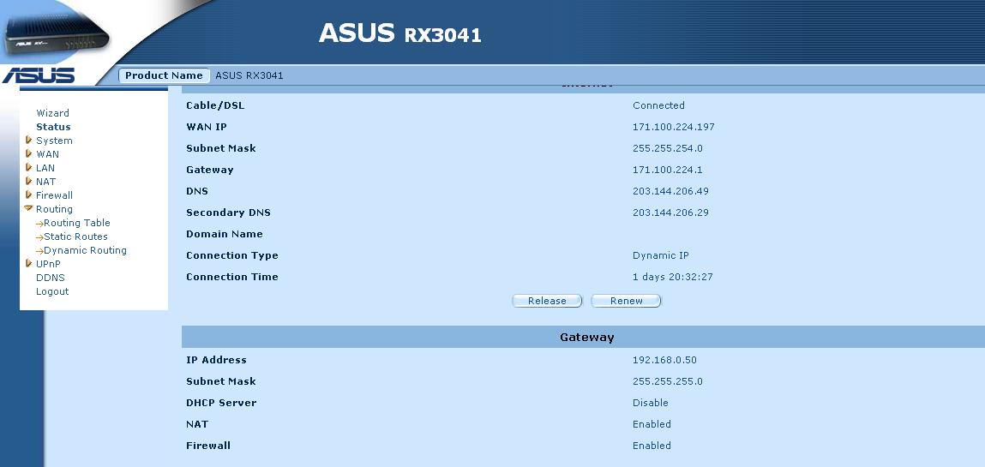This screenshot has height=467, width=985.
Task: Click the NAT Enabled value
Action: [x=652, y=423]
